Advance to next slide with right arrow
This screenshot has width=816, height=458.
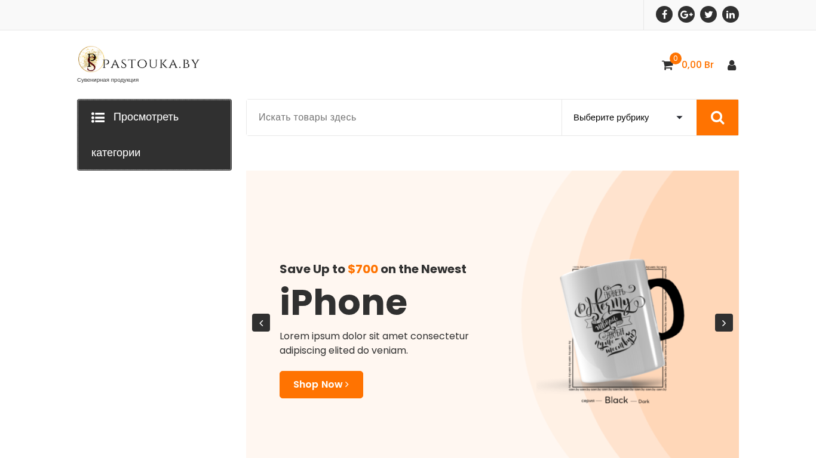click(x=724, y=323)
